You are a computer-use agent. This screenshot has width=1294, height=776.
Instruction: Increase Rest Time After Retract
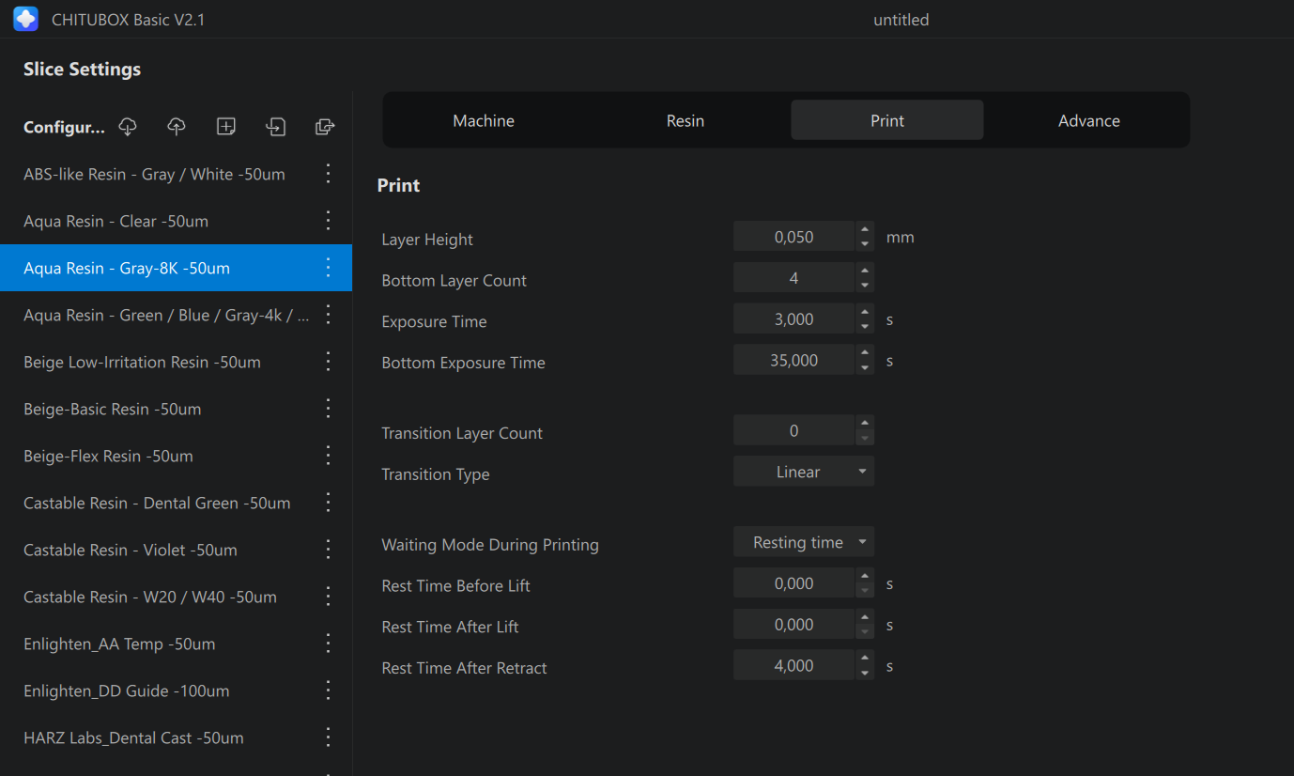(x=865, y=659)
